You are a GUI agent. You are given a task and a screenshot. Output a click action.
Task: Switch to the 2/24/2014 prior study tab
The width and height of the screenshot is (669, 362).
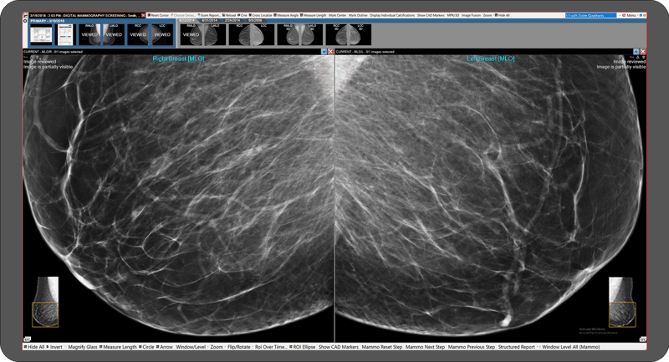point(232,20)
